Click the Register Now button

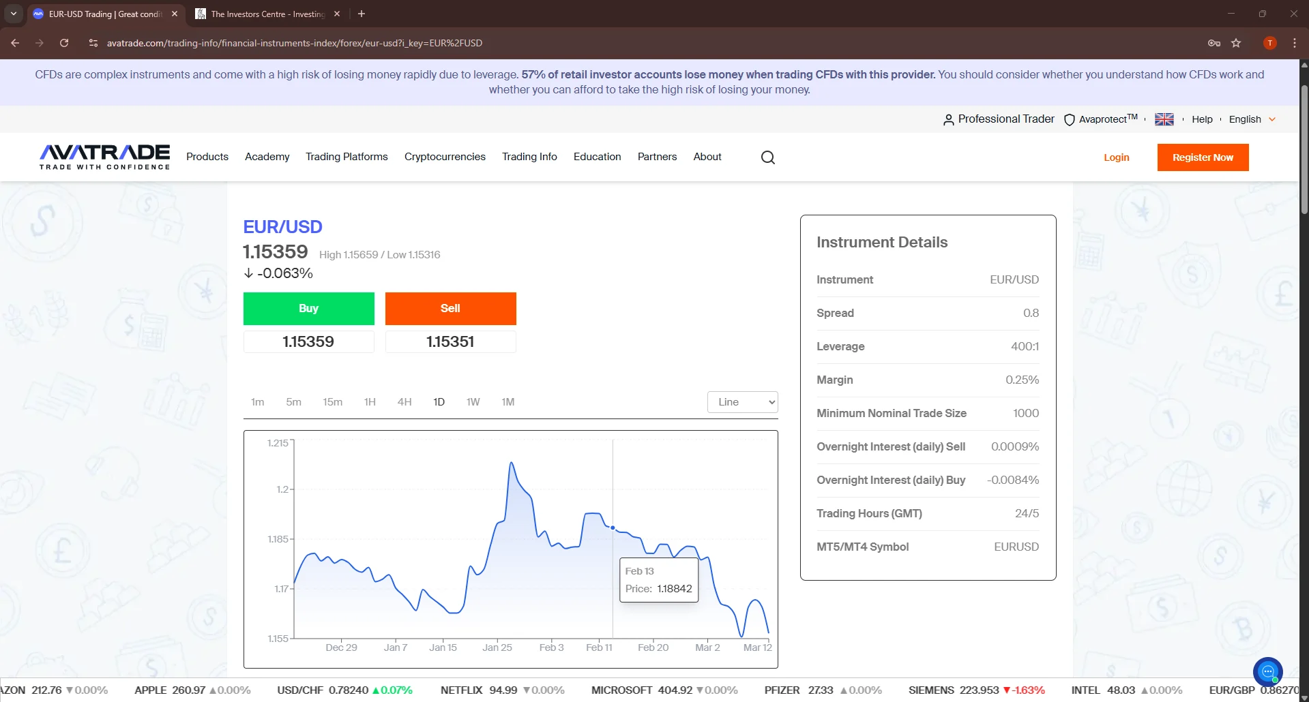(x=1203, y=157)
